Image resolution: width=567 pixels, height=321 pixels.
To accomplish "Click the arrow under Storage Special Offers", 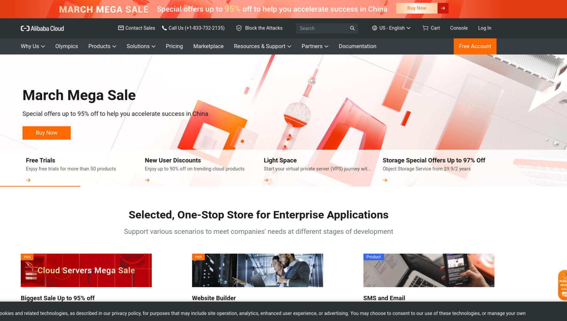I will click(385, 180).
